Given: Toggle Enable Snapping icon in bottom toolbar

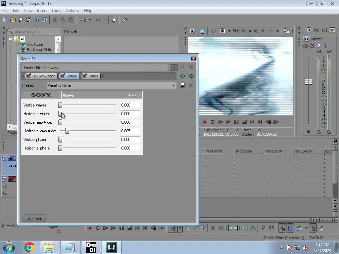Looking at the screenshot, I should point(282,228).
